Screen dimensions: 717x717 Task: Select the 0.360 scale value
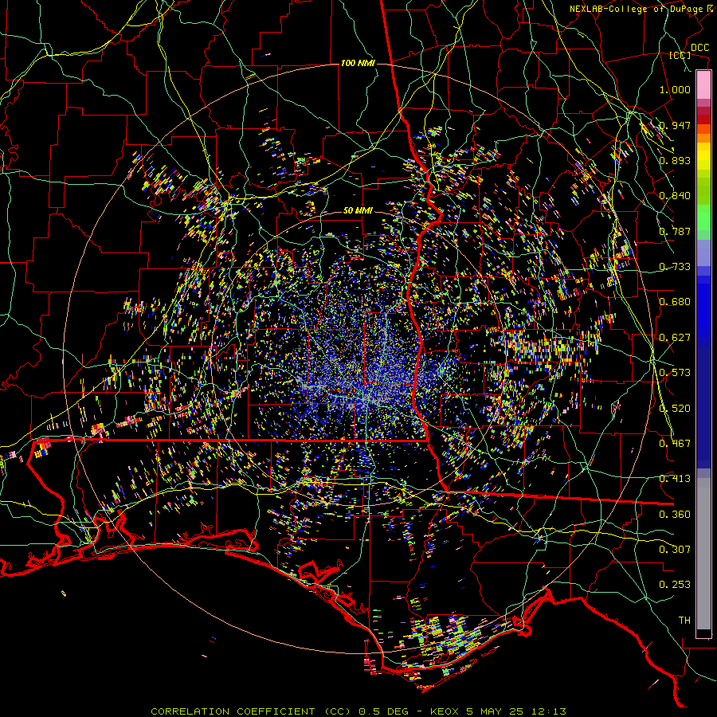pos(675,515)
